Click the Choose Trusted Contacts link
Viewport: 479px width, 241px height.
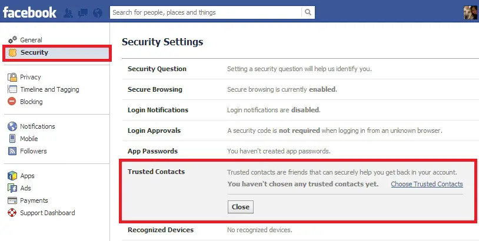[427, 184]
